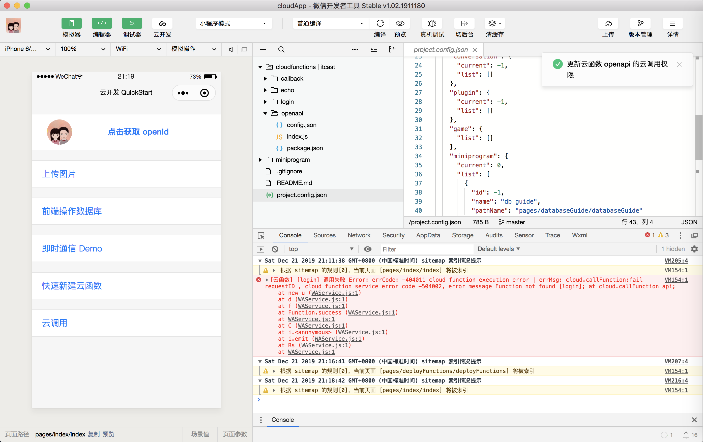Open the 普通编译 compile mode dropdown
Viewport: 703px width, 442px height.
click(331, 23)
